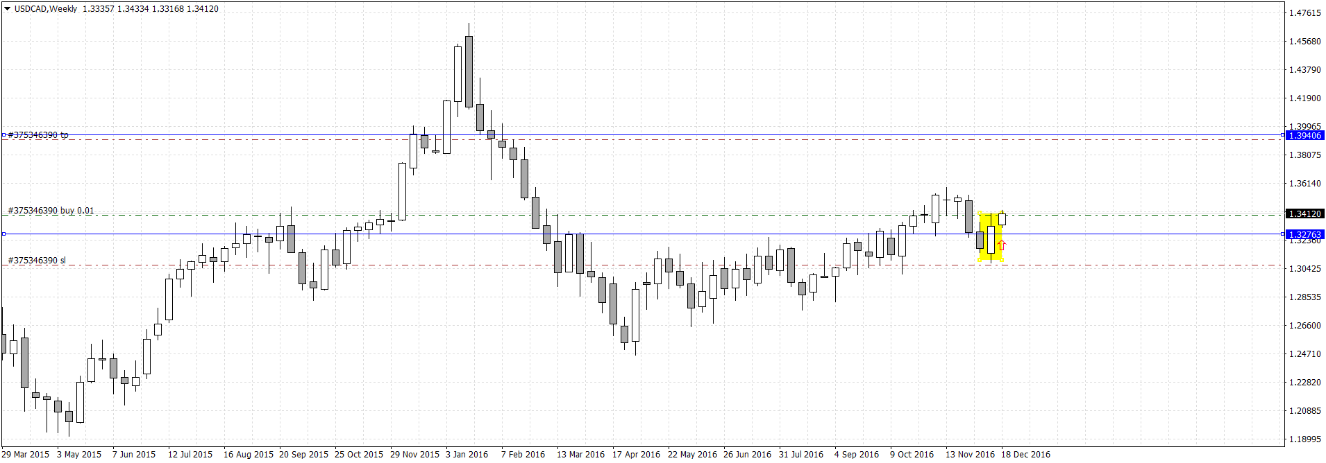Click the 13 Mar 2016 date label
1326x463 pixels.
tap(581, 455)
